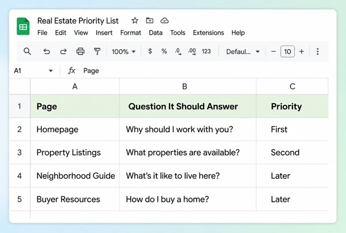This screenshot has height=233, width=346.
Task: Select column C header
Action: [292, 87]
